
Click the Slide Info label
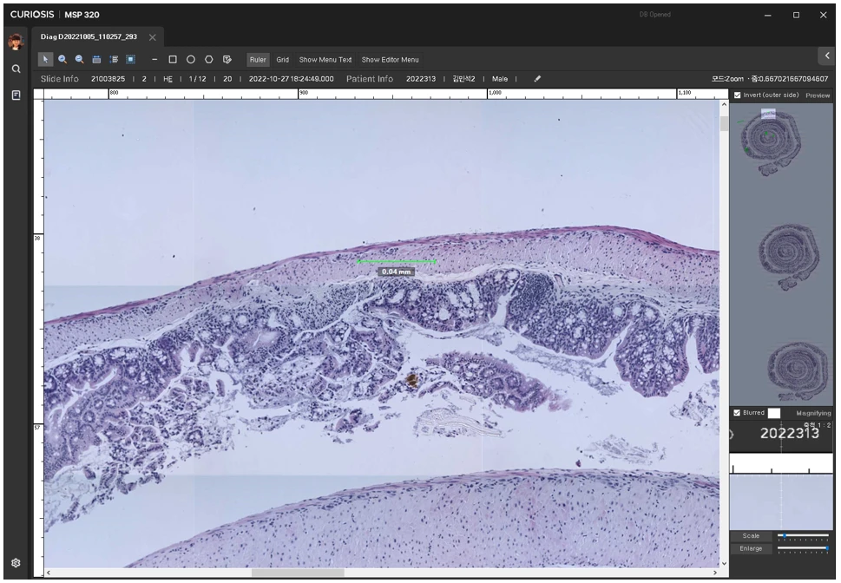pyautogui.click(x=60, y=79)
